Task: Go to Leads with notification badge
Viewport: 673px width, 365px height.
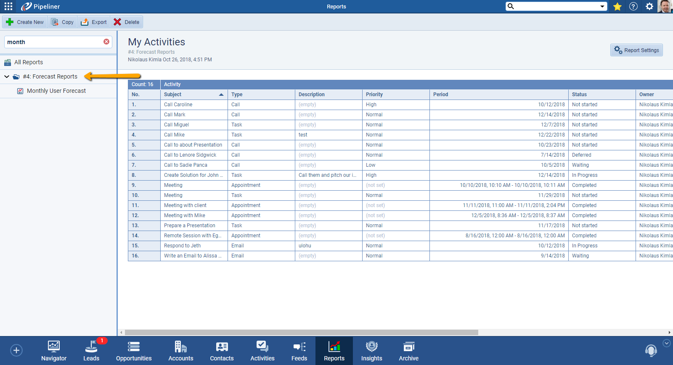Action: click(91, 351)
